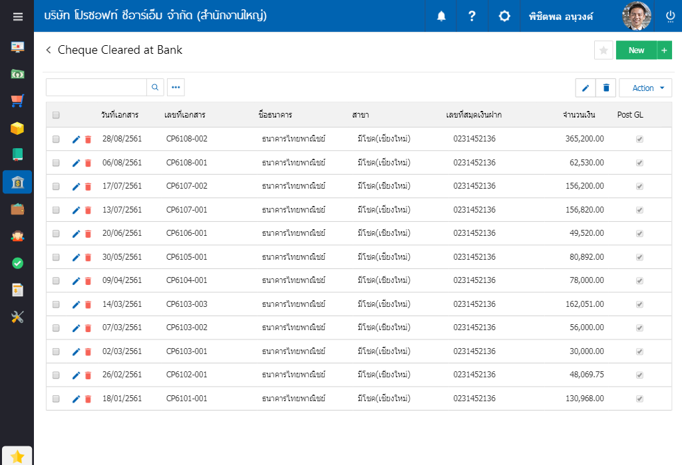
Task: Open the green checkmark approval sidebar item
Action: pos(17,263)
